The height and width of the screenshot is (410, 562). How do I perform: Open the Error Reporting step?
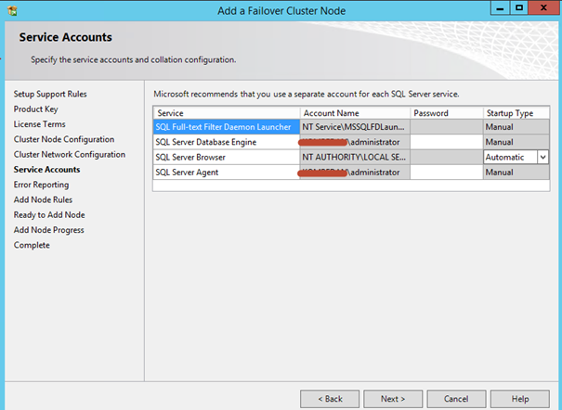click(x=42, y=185)
